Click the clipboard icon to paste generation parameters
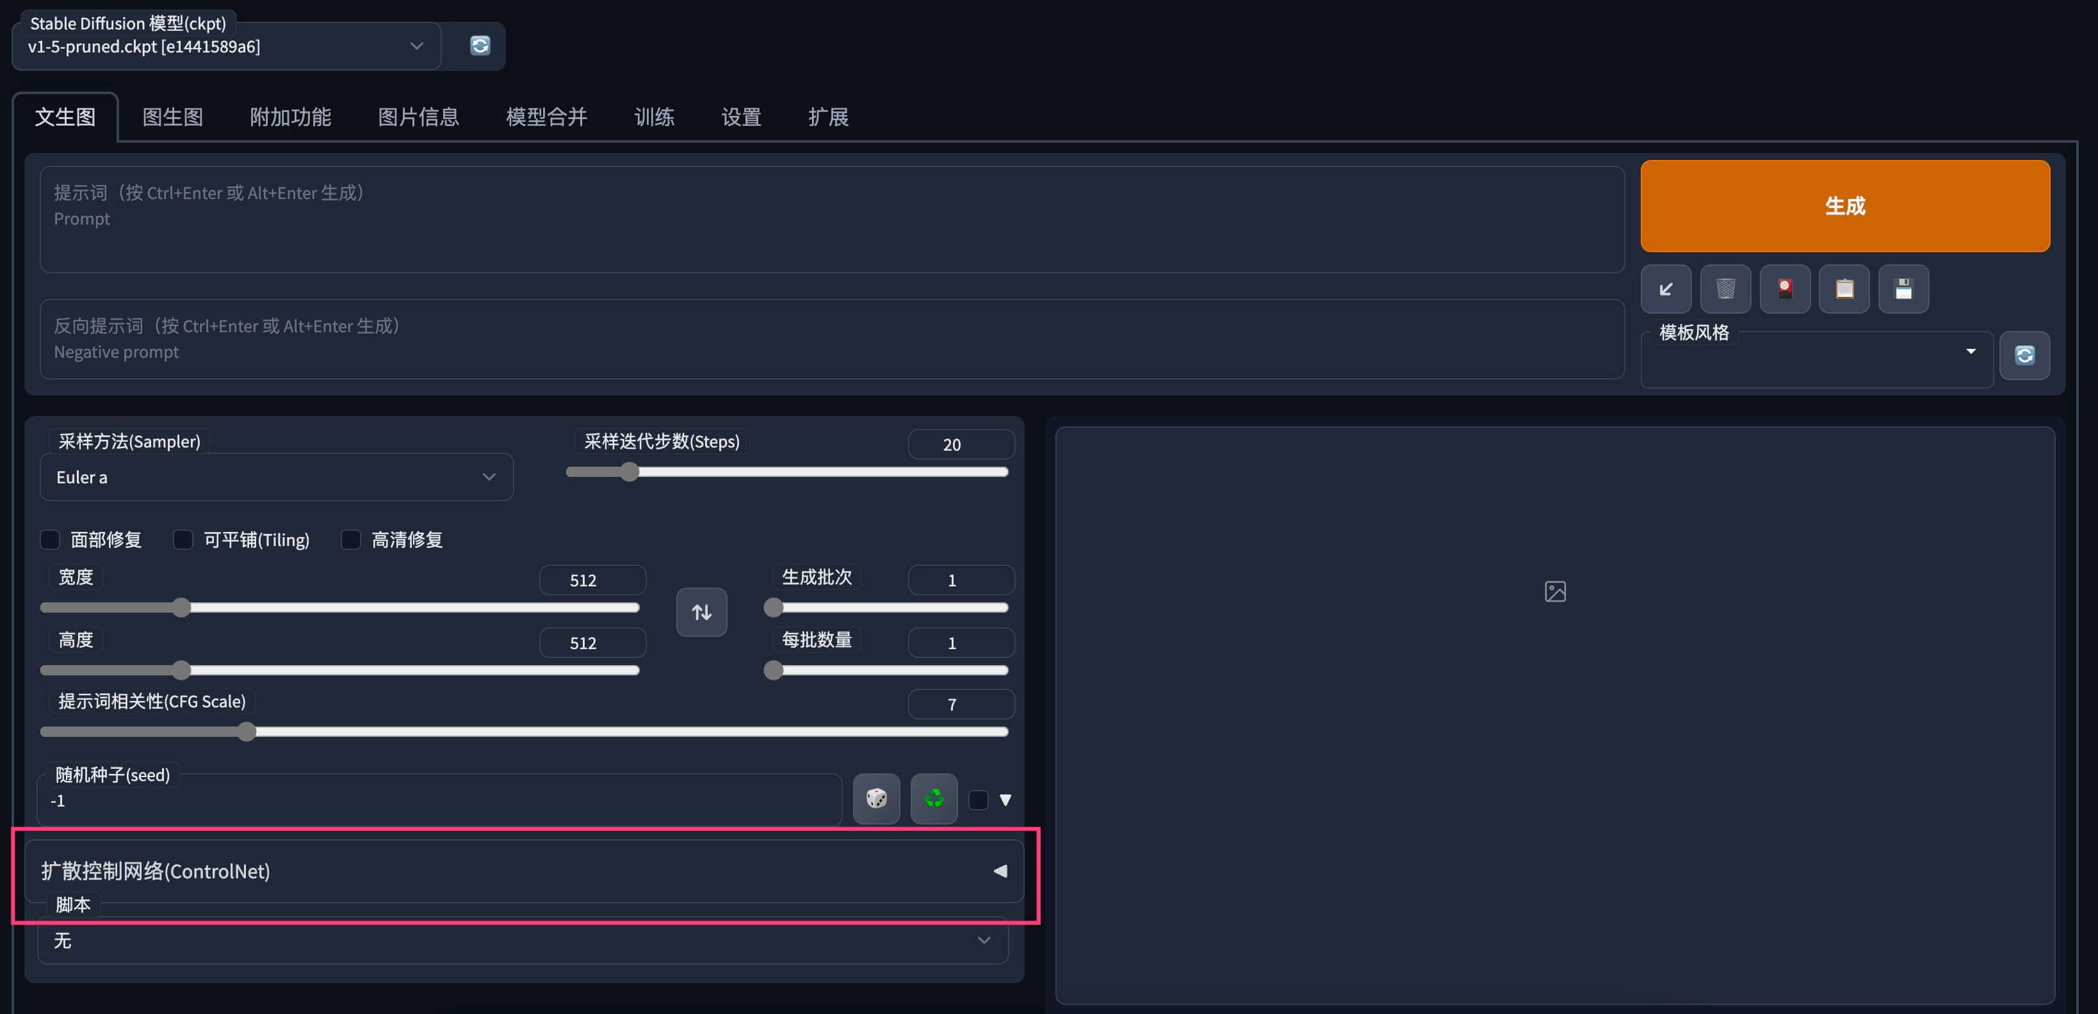Viewport: 2098px width, 1014px height. [x=1844, y=289]
